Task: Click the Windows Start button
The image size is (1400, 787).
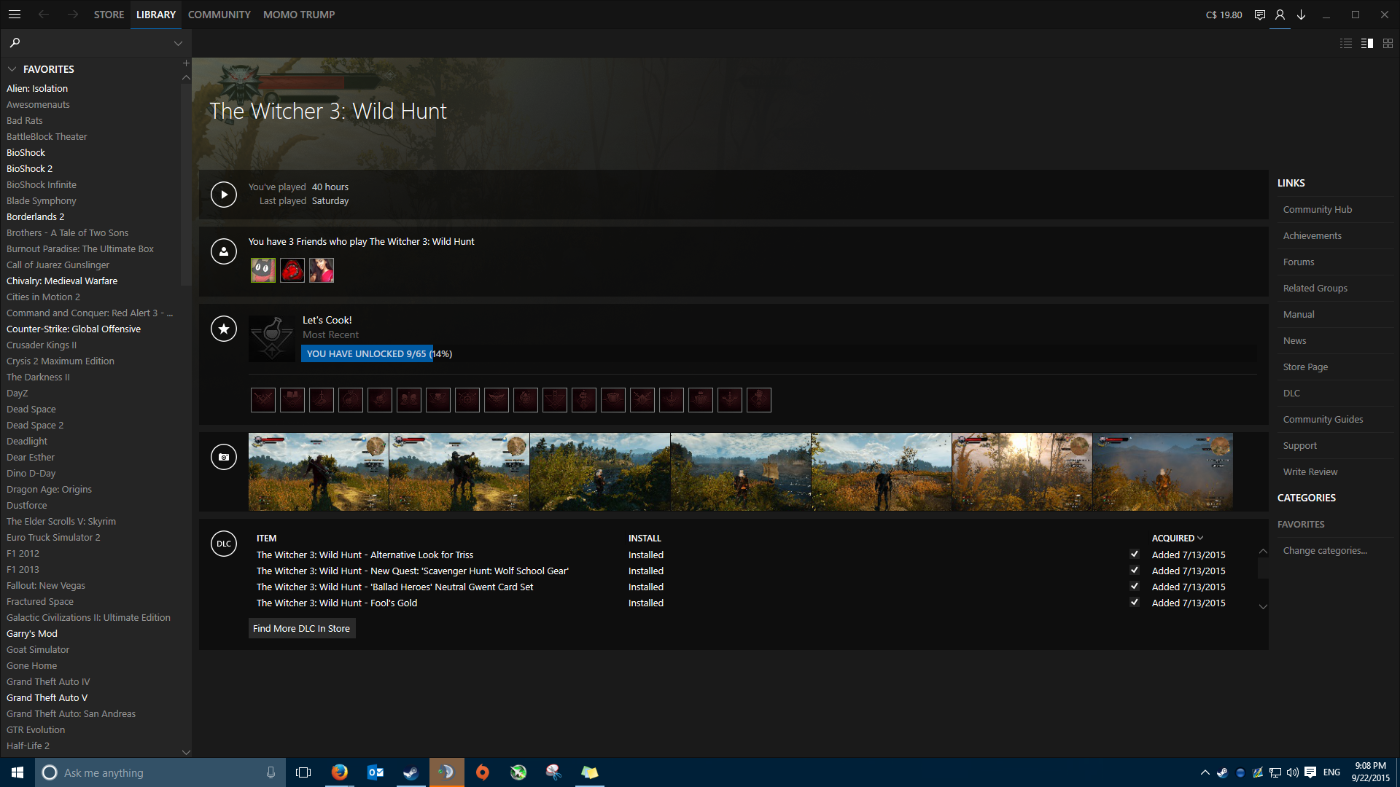Action: point(17,772)
